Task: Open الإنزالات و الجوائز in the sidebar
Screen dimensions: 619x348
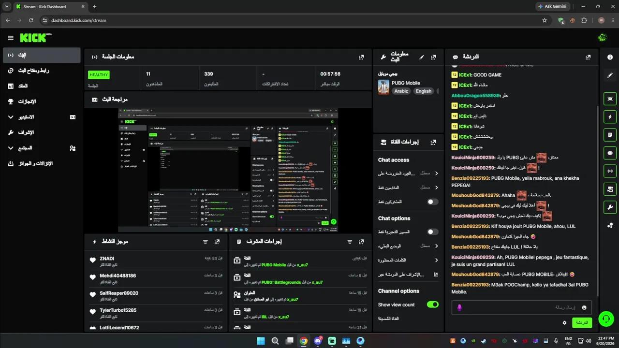Action: [42, 163]
